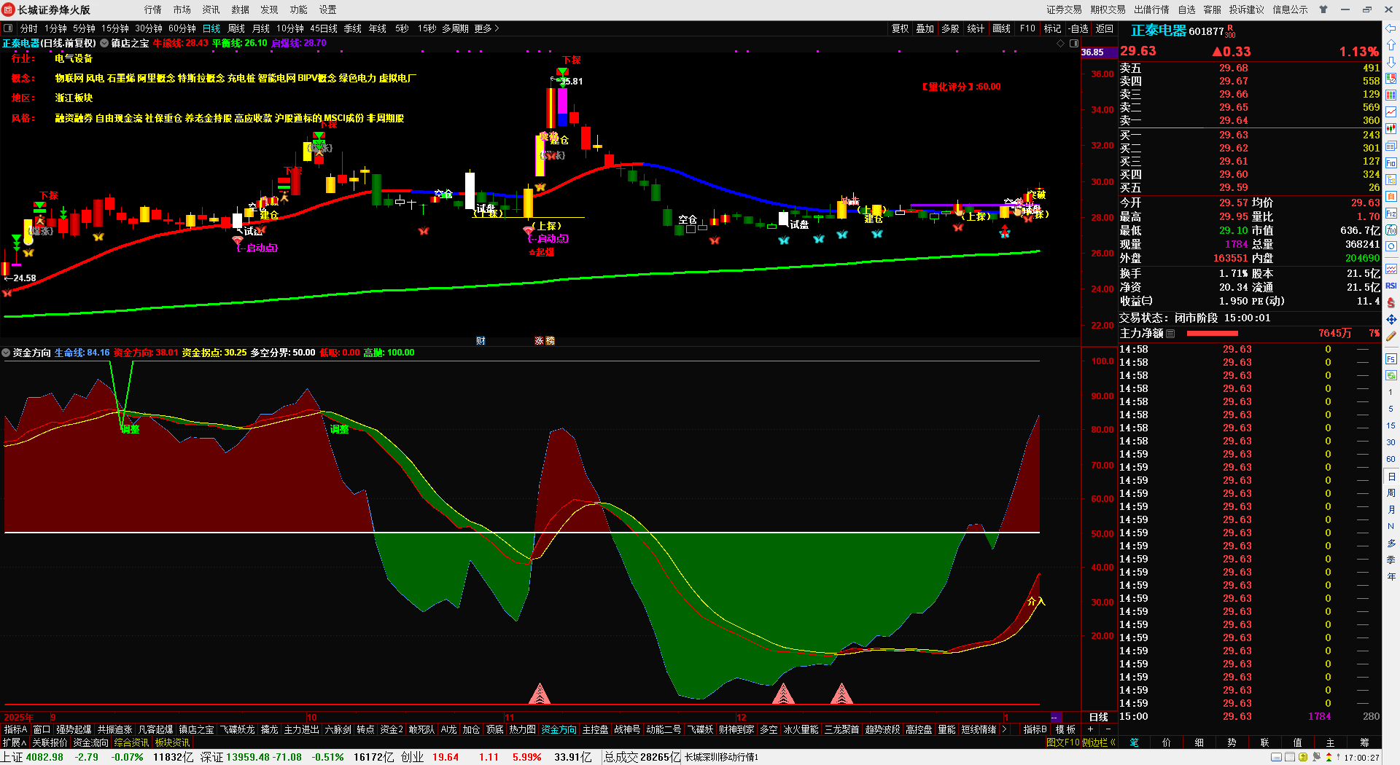
Task: Open the 画线 drawing tools dropdown
Action: click(x=1002, y=28)
